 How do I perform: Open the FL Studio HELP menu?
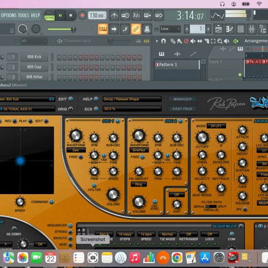pyautogui.click(x=35, y=16)
